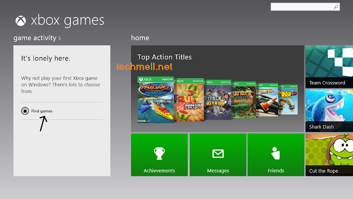Screen dimensions: 353x199
Task: Open the Team Crossword tile
Action: click(329, 67)
